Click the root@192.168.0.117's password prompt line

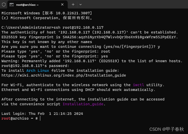(35, 66)
